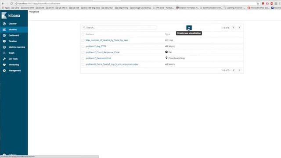
Task: Click the search magnifier icon
Action: 84,28
